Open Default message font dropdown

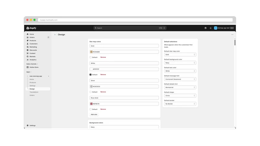tap(180, 79)
